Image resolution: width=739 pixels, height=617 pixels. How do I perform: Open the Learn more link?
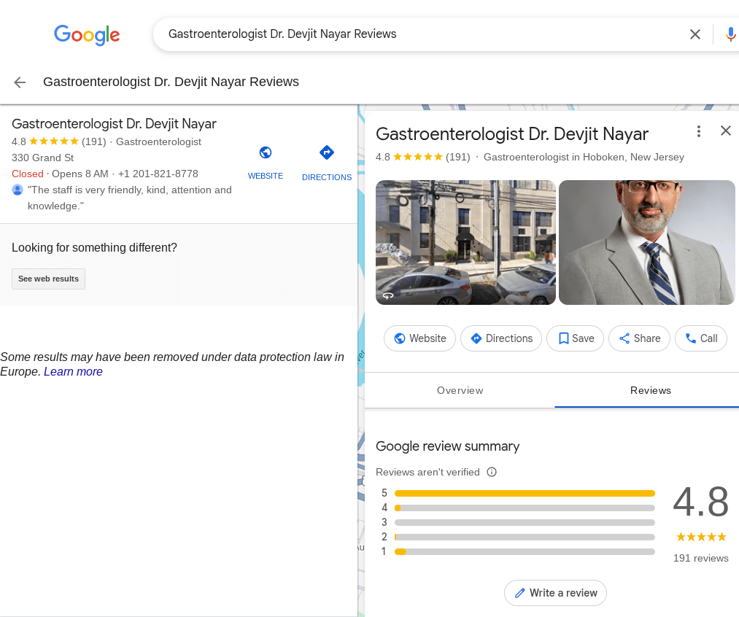(73, 372)
